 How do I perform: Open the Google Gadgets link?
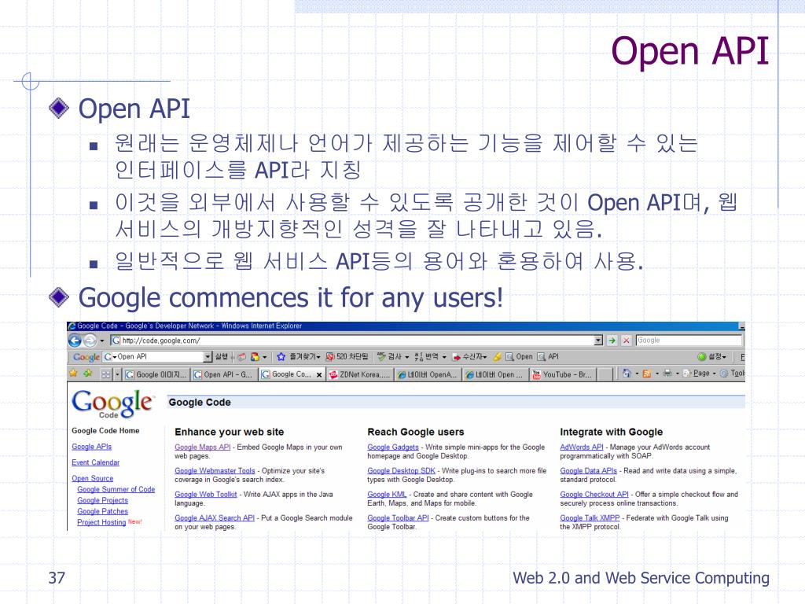pos(393,447)
